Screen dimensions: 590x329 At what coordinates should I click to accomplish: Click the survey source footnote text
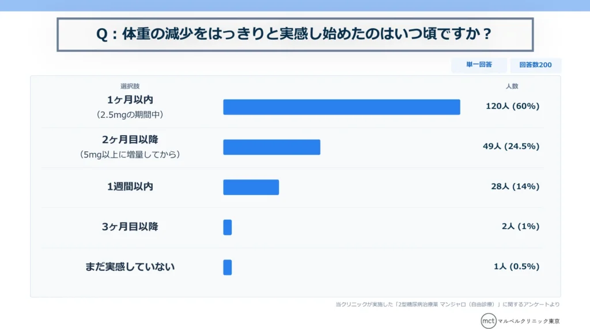point(448,304)
